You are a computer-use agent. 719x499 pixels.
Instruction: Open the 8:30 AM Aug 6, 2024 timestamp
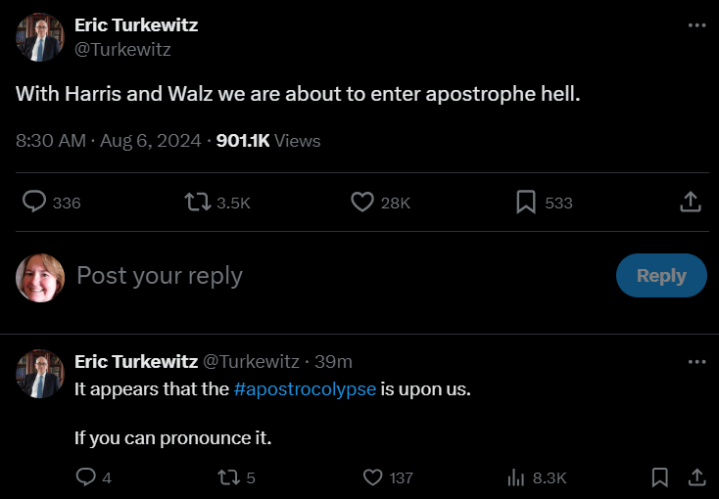[x=110, y=141]
